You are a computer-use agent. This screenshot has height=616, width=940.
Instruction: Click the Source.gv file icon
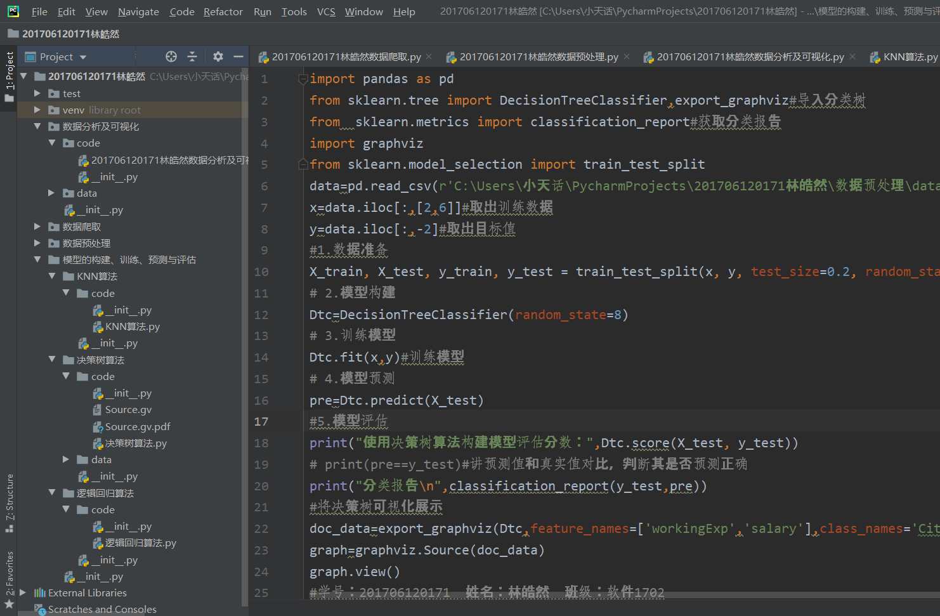(97, 410)
